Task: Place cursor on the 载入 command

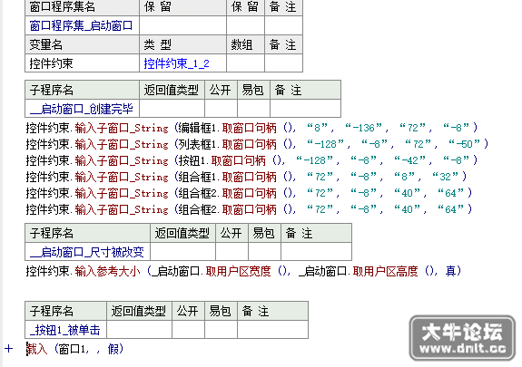Action: [x=36, y=349]
